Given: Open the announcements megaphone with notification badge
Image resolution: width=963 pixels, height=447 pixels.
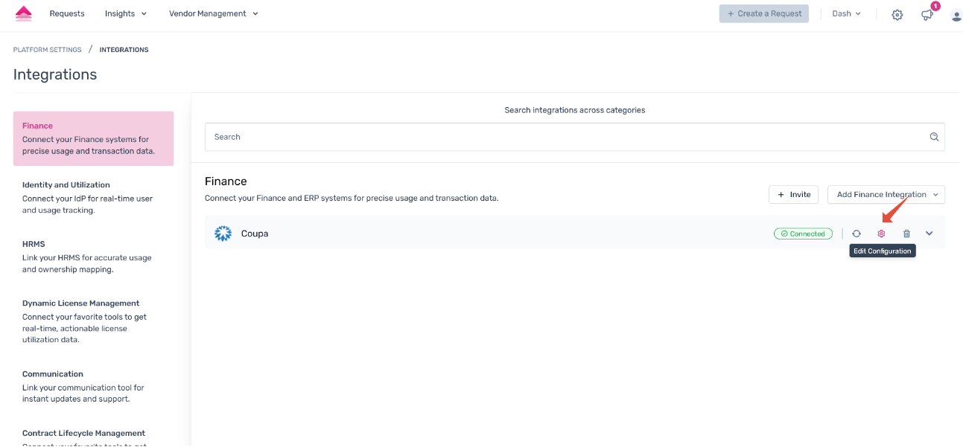Looking at the screenshot, I should pyautogui.click(x=927, y=14).
